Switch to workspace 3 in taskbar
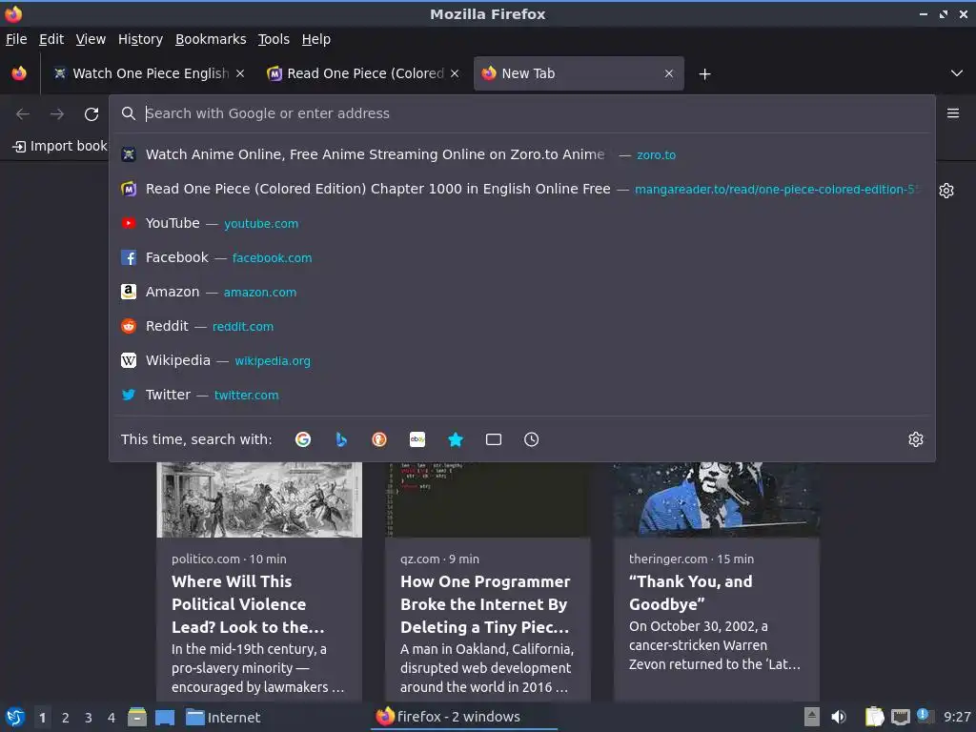Image resolution: width=976 pixels, height=732 pixels. pos(89,718)
